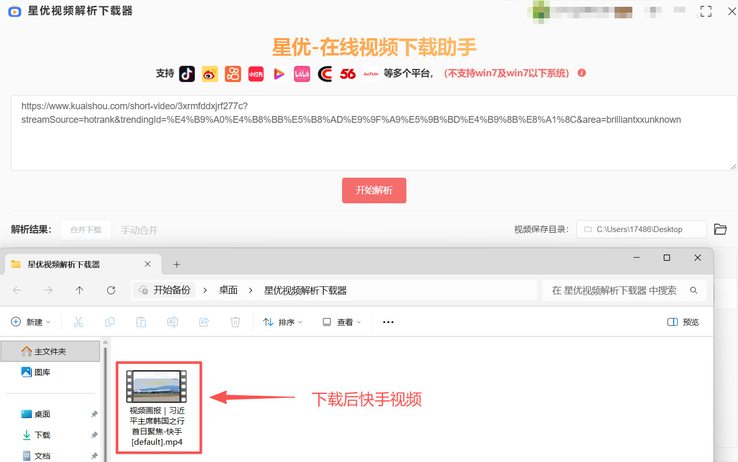Click the 合并下载 button

click(86, 230)
